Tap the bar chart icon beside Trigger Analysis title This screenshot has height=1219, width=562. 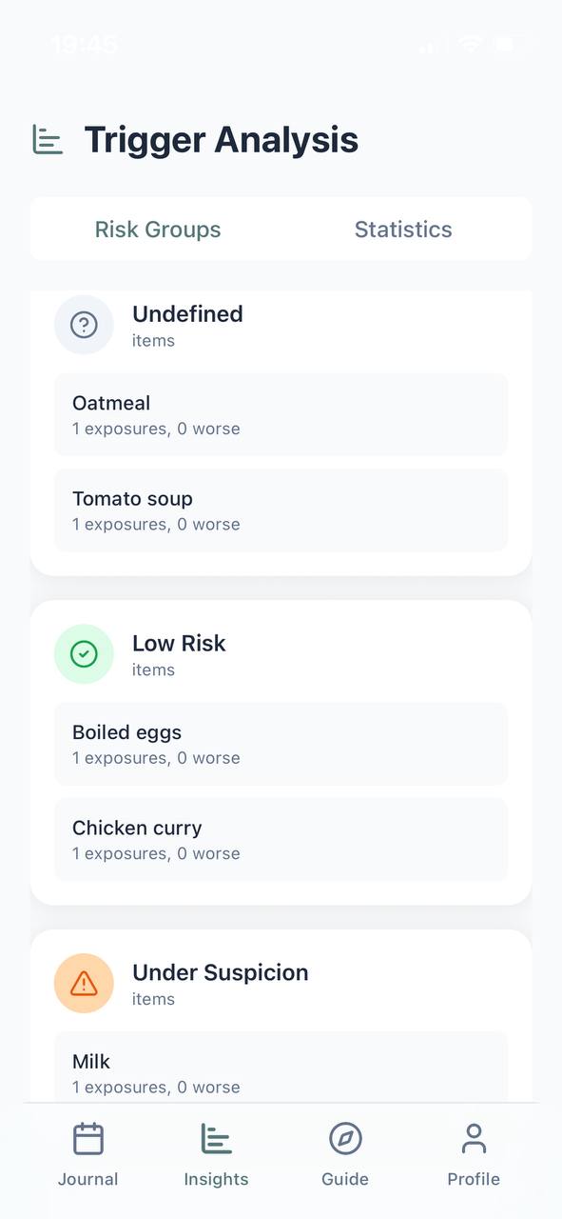point(47,139)
